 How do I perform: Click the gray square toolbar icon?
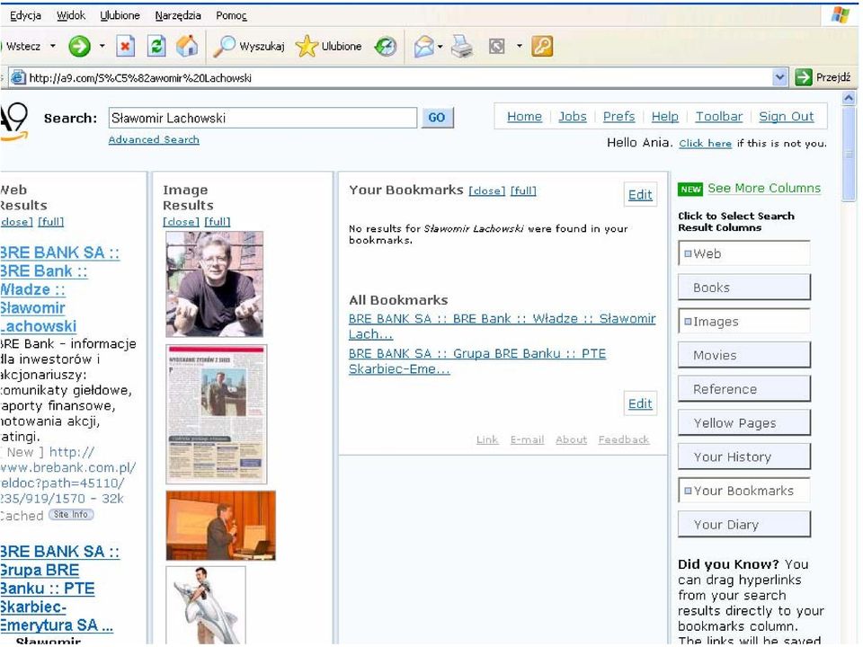(x=496, y=46)
